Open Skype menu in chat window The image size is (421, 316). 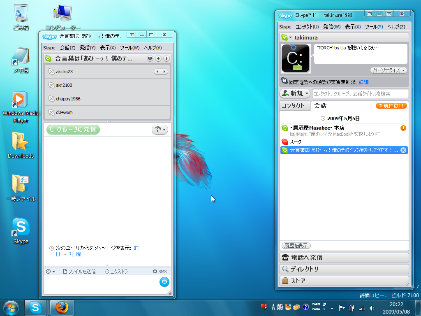49,48
